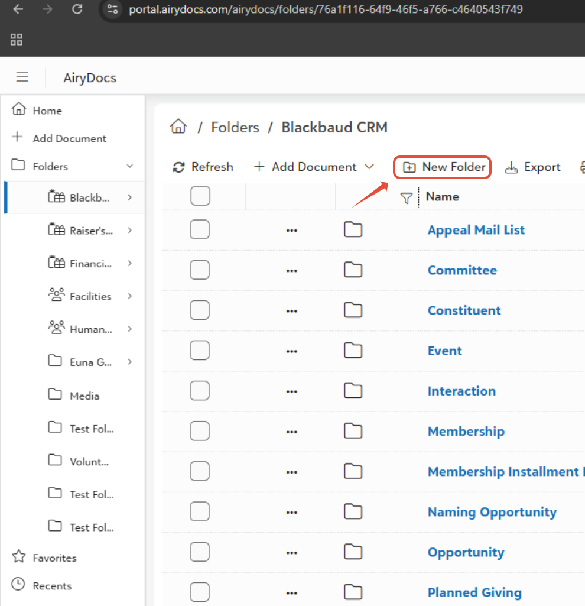Check the Appeal Mail List row checkbox

tap(200, 229)
